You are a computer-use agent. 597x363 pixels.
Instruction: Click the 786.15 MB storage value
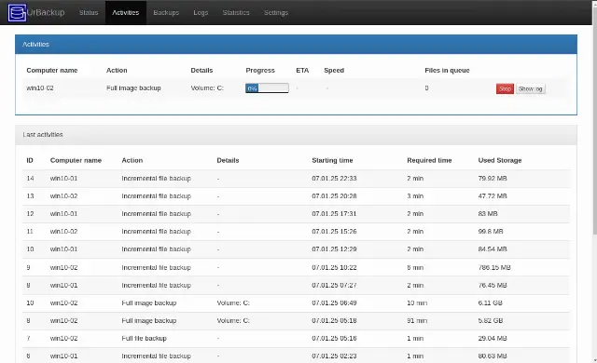tap(494, 268)
